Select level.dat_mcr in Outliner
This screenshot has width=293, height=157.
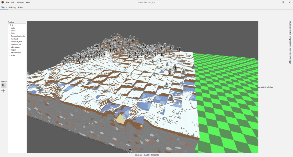(x=16, y=42)
